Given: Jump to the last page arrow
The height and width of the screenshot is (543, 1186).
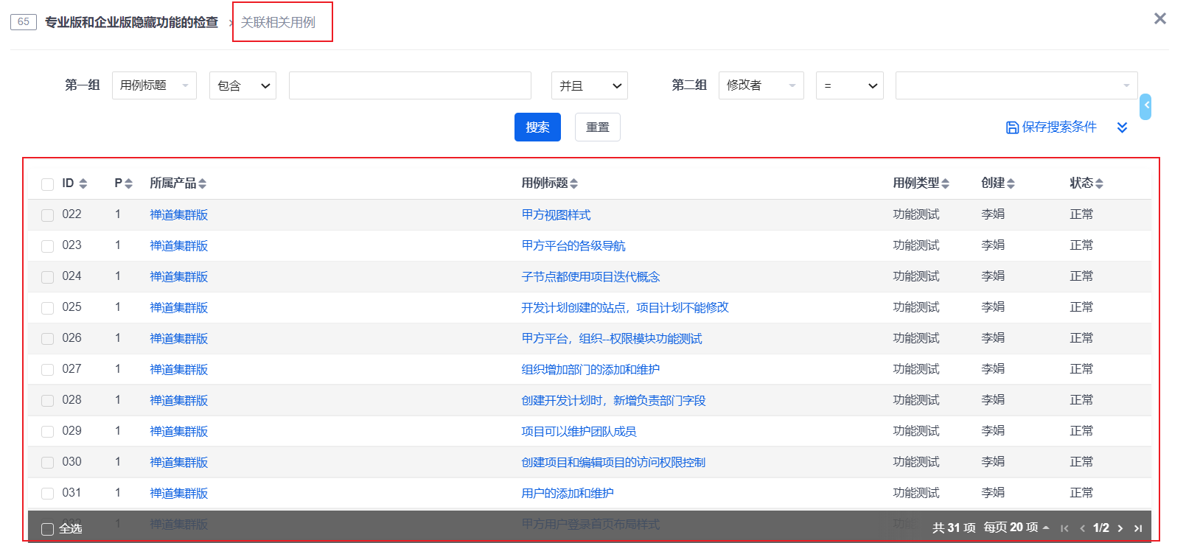Looking at the screenshot, I should 1138,528.
